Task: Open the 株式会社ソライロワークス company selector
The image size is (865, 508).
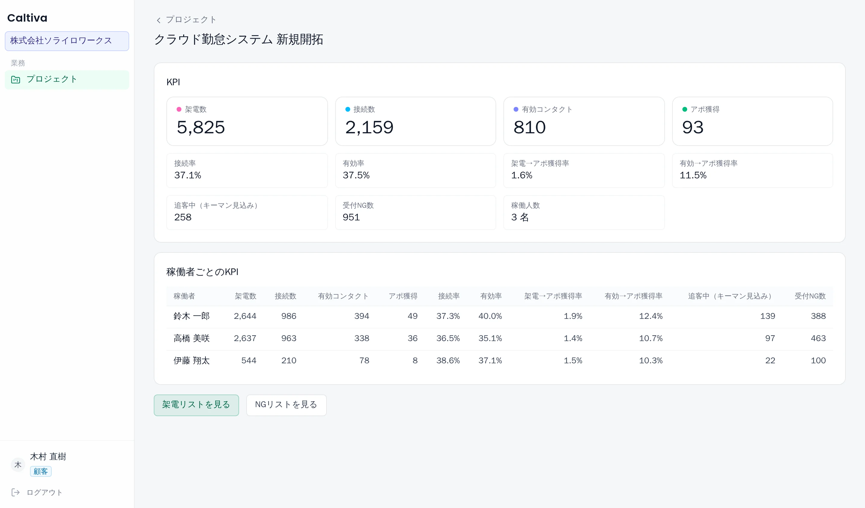Action: pos(67,41)
